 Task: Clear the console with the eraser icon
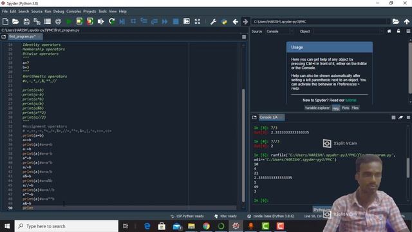tap(400, 117)
